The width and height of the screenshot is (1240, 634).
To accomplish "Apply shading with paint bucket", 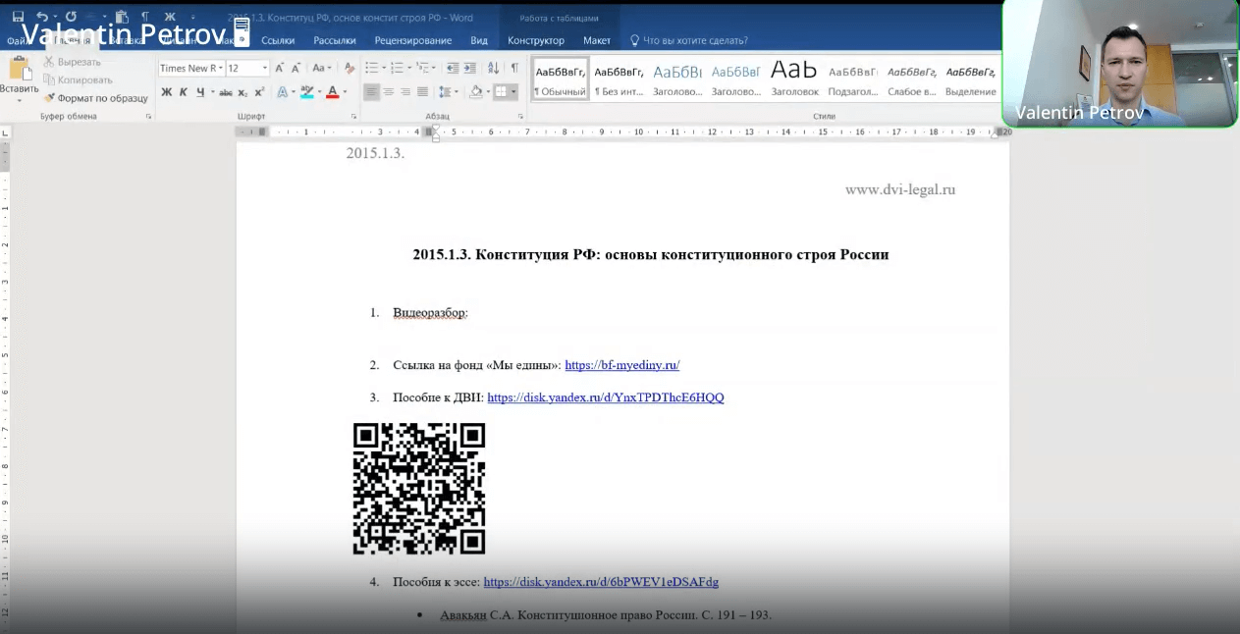I will pyautogui.click(x=475, y=92).
